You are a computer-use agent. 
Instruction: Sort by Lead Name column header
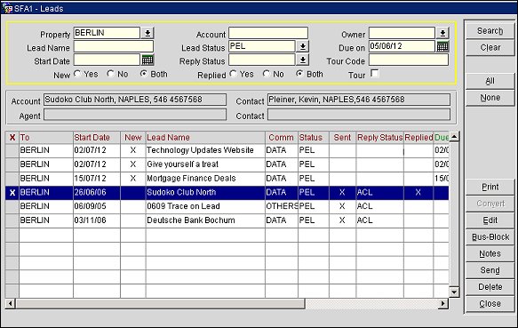205,138
